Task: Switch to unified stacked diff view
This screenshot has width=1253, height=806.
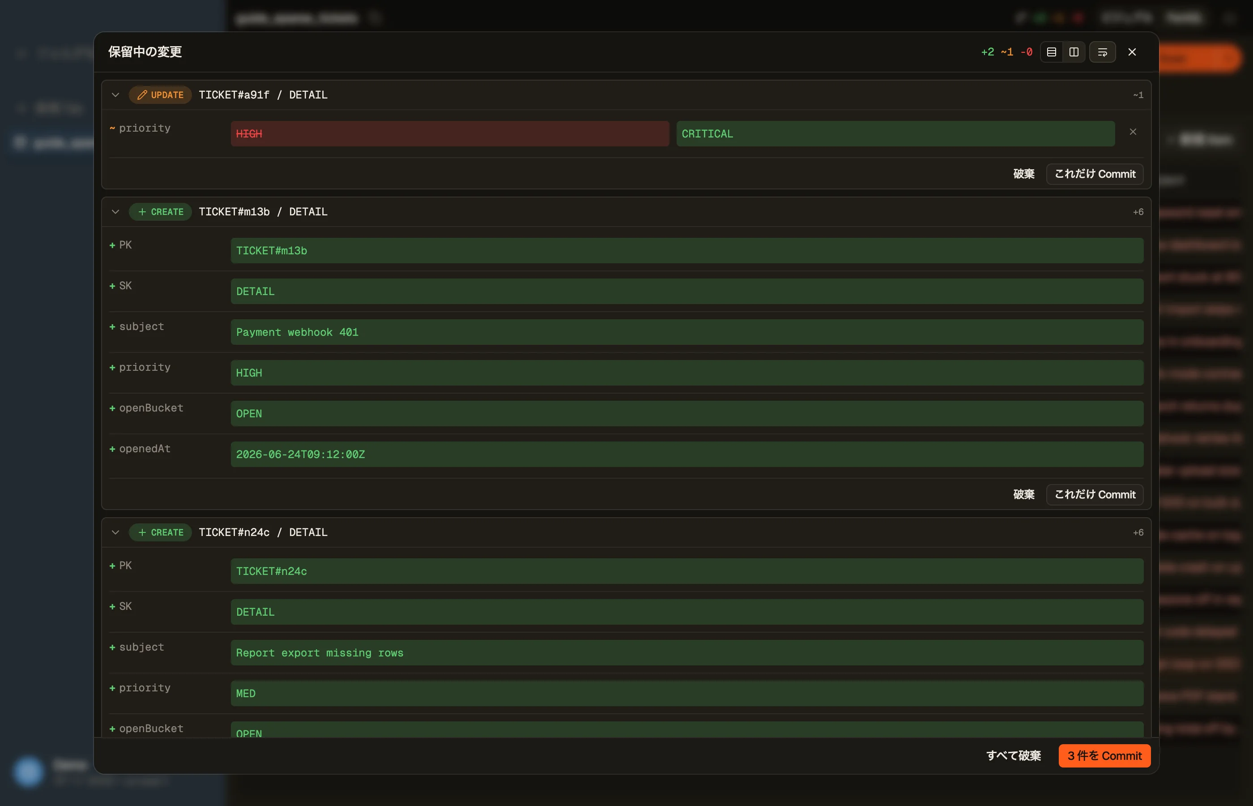Action: pos(1051,52)
